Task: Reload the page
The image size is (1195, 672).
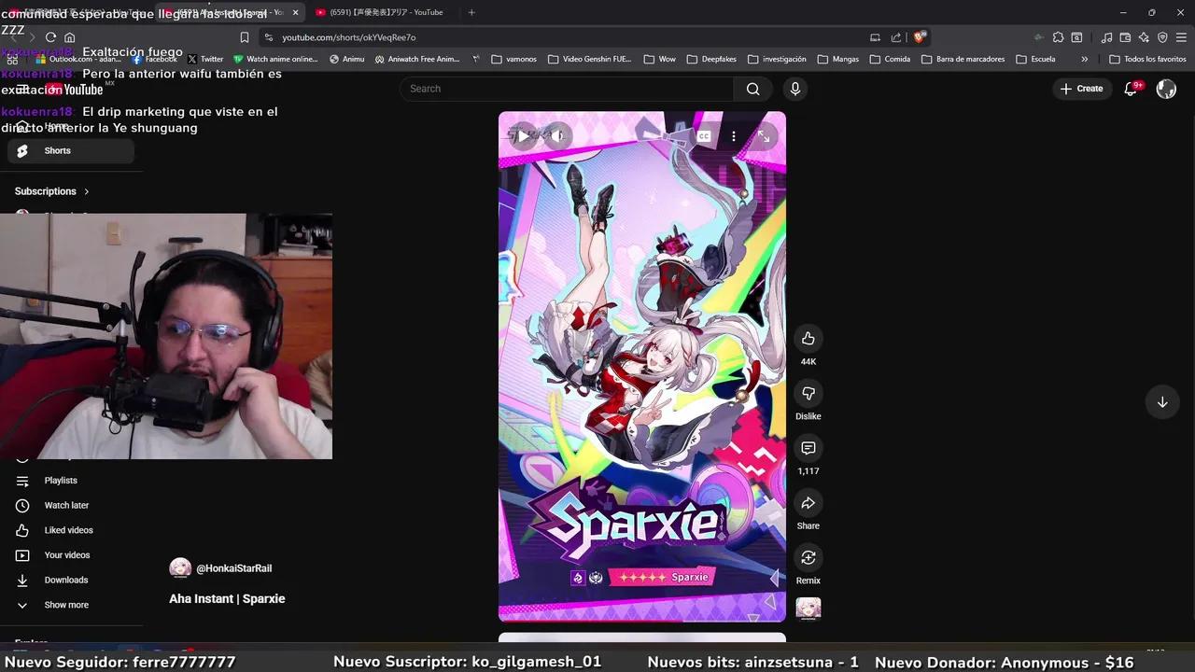Action: pyautogui.click(x=50, y=37)
